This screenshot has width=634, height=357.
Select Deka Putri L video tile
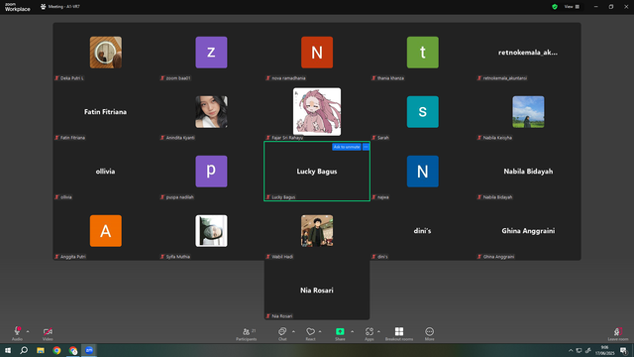pos(106,53)
